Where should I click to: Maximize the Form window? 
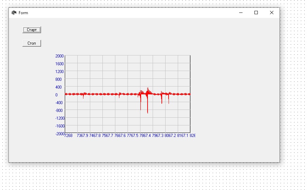[x=256, y=13]
